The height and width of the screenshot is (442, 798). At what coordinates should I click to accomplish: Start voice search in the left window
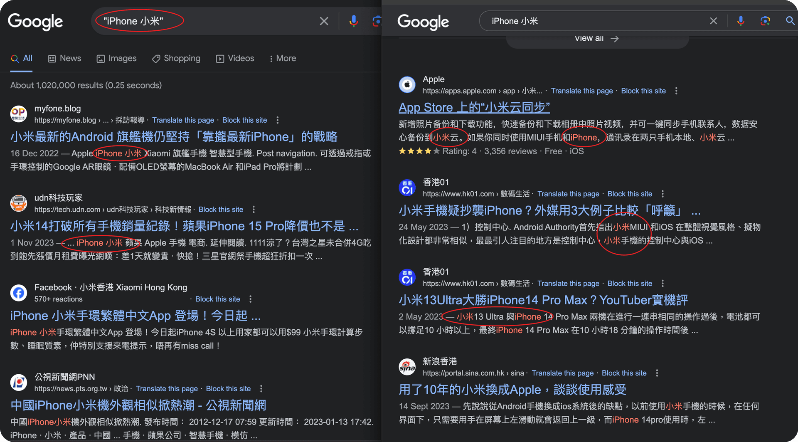coord(353,21)
